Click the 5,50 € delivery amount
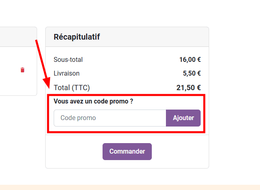The height and width of the screenshot is (190, 260). click(x=192, y=74)
